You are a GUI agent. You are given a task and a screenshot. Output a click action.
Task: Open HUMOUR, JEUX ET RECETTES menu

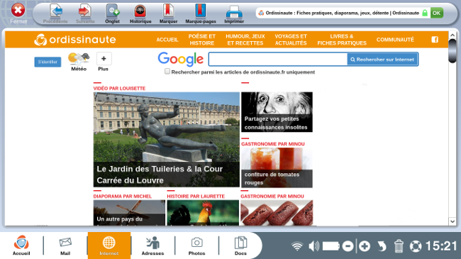pos(245,40)
